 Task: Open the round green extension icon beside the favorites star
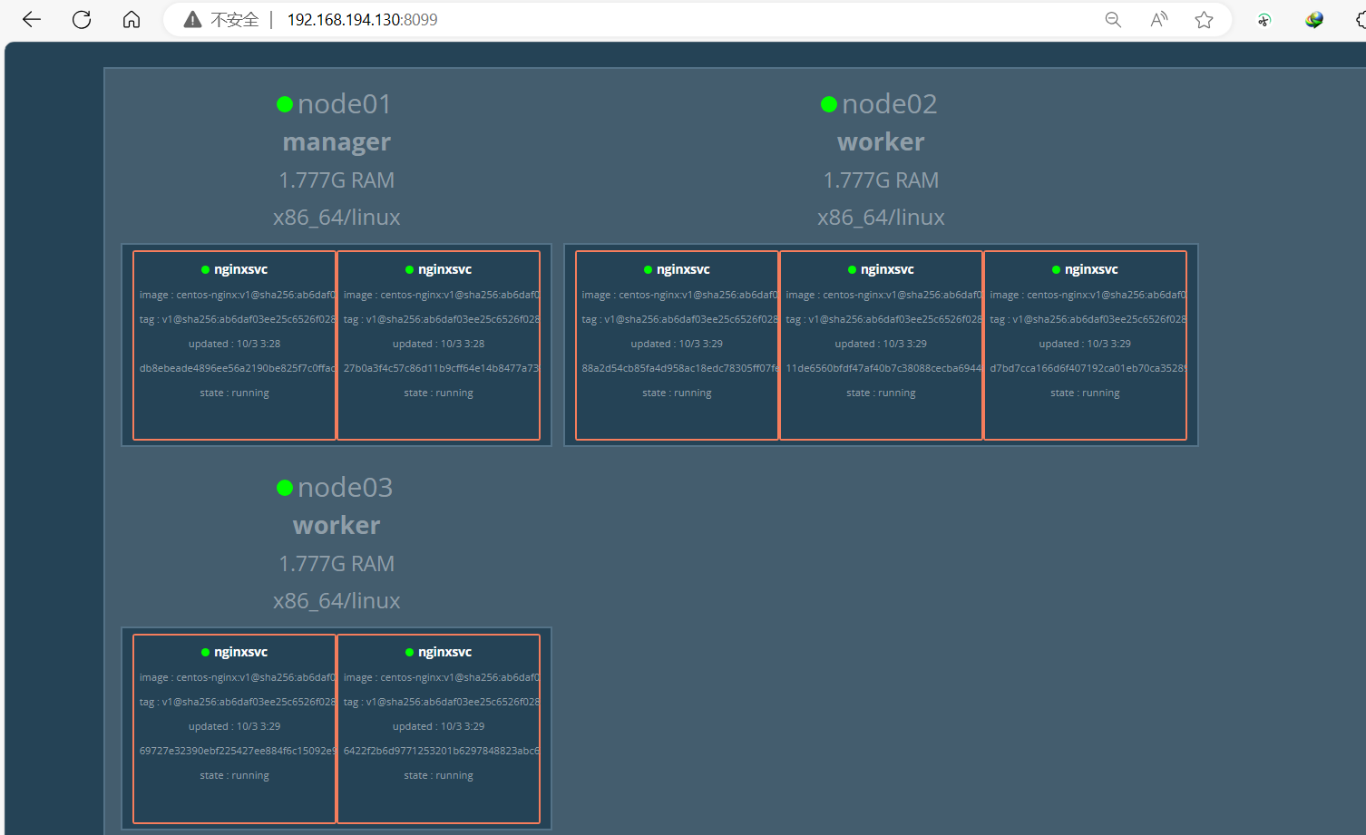1264,20
